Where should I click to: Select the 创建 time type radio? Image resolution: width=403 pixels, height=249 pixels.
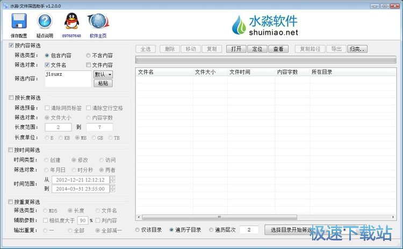coord(46,160)
